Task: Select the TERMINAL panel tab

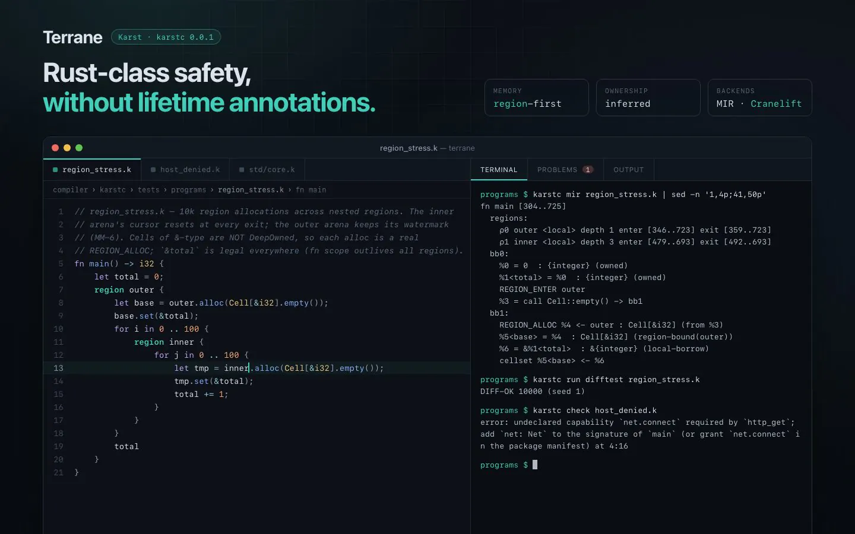Action: tap(499, 170)
